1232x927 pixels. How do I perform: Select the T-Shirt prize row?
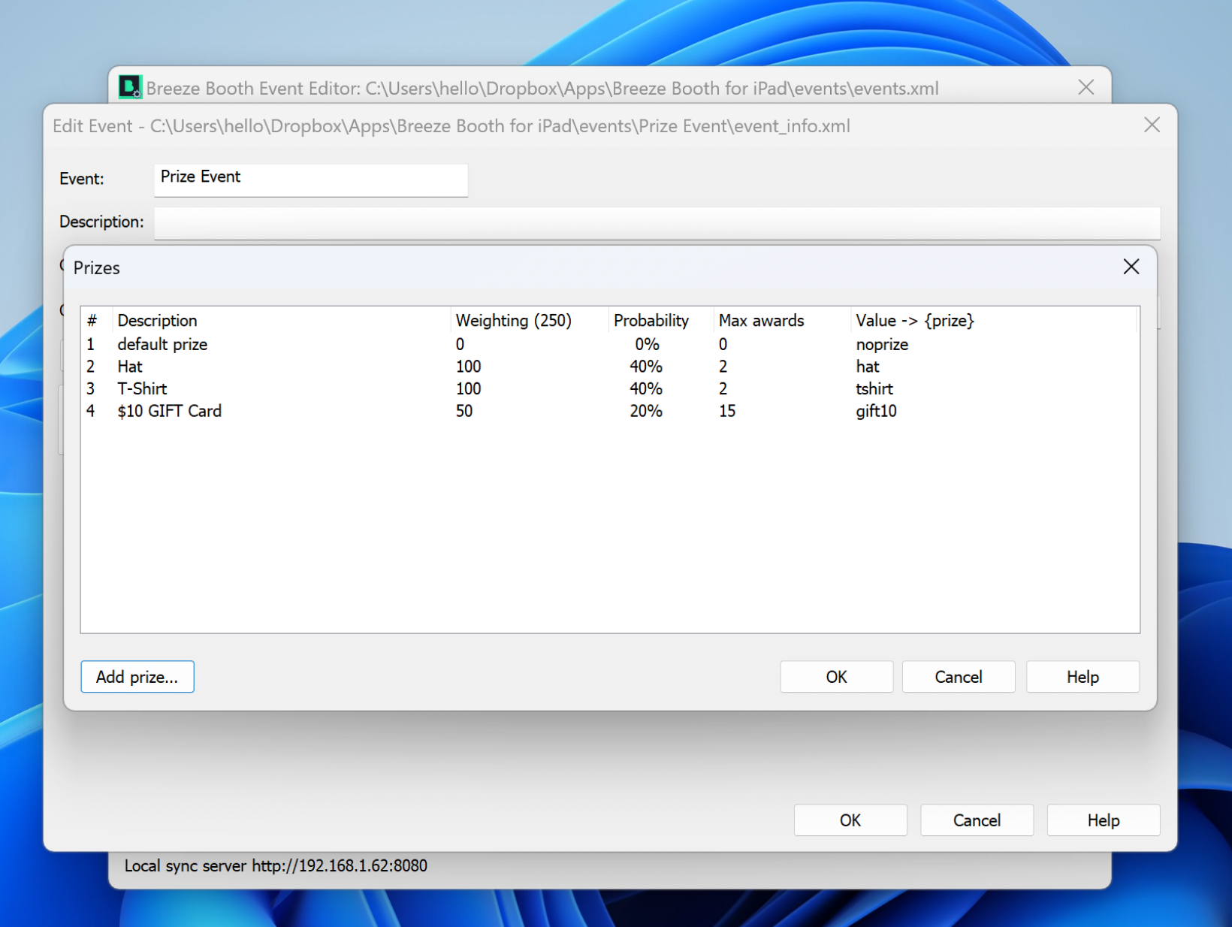coord(142,389)
